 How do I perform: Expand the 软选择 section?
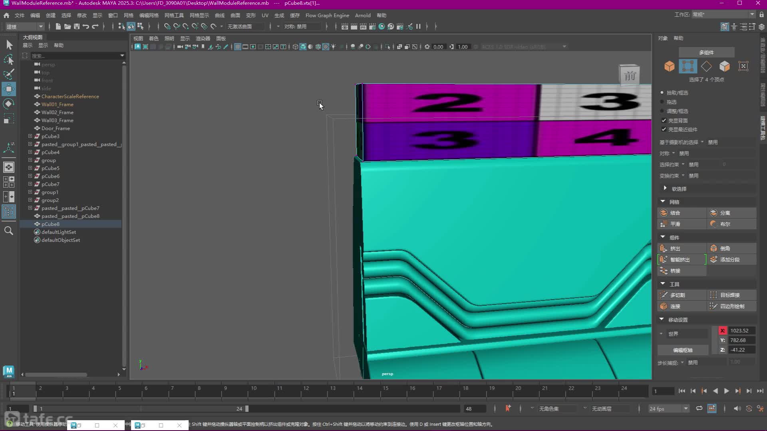[x=665, y=188]
